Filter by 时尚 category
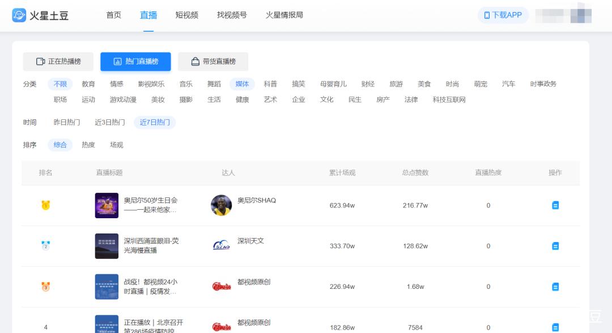 pyautogui.click(x=452, y=84)
